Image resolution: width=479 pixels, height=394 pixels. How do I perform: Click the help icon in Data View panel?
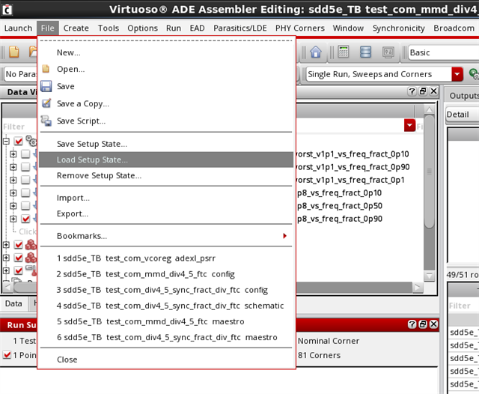point(412,91)
